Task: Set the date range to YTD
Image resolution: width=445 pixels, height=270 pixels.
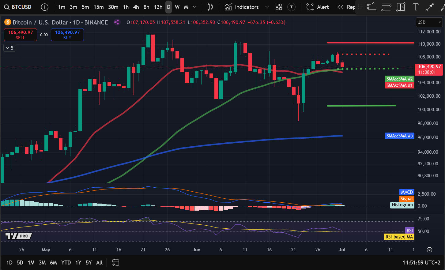Action: pyautogui.click(x=66, y=263)
